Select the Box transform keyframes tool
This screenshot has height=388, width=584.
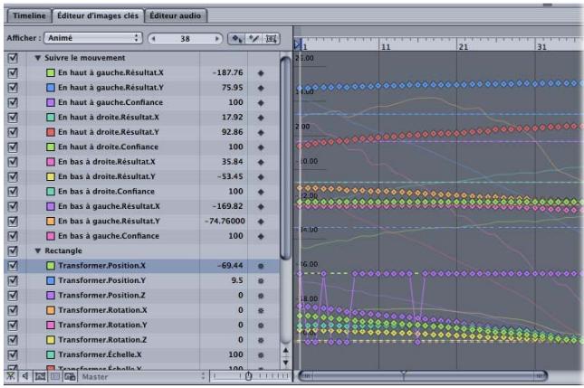[271, 39]
